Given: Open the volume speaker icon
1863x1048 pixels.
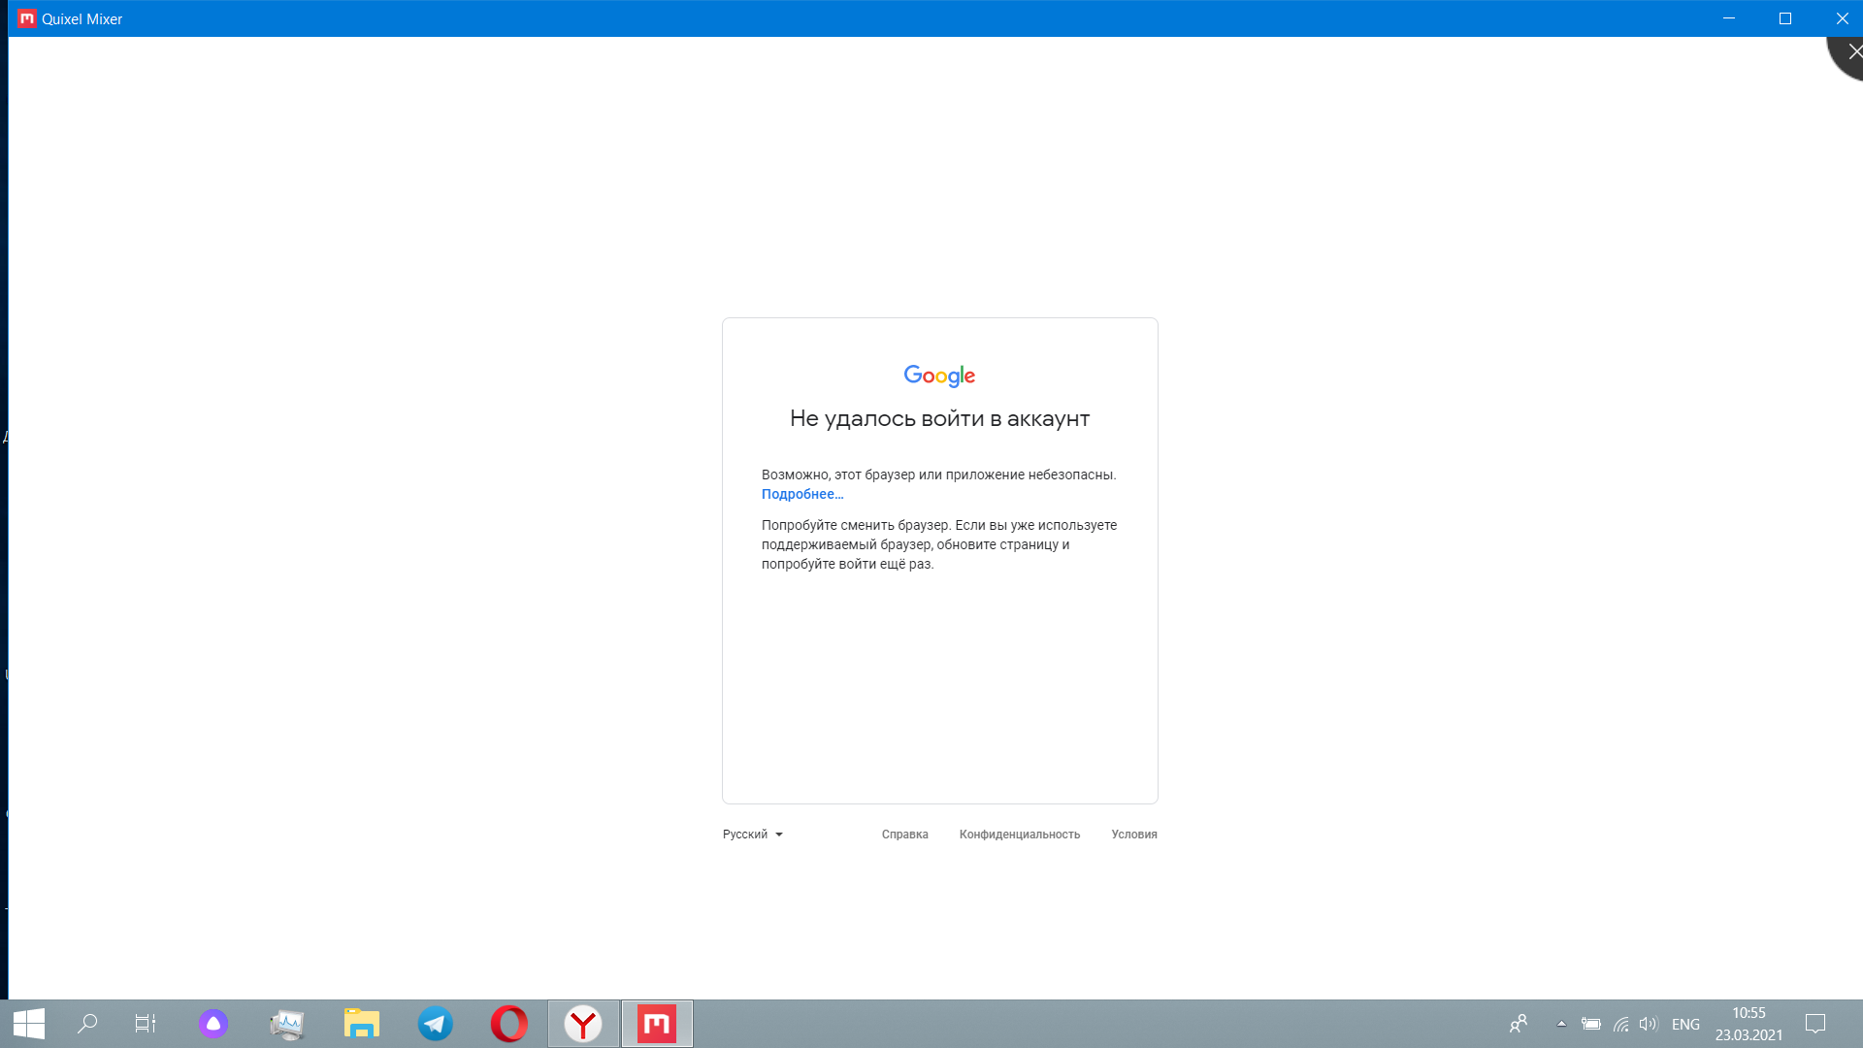Looking at the screenshot, I should [x=1649, y=1024].
